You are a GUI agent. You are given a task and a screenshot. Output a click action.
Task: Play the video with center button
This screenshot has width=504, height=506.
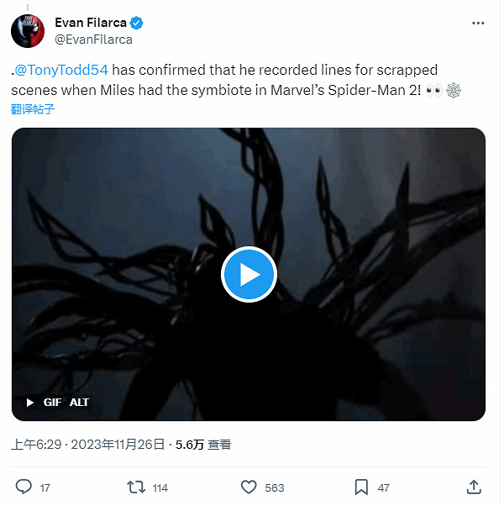249,274
